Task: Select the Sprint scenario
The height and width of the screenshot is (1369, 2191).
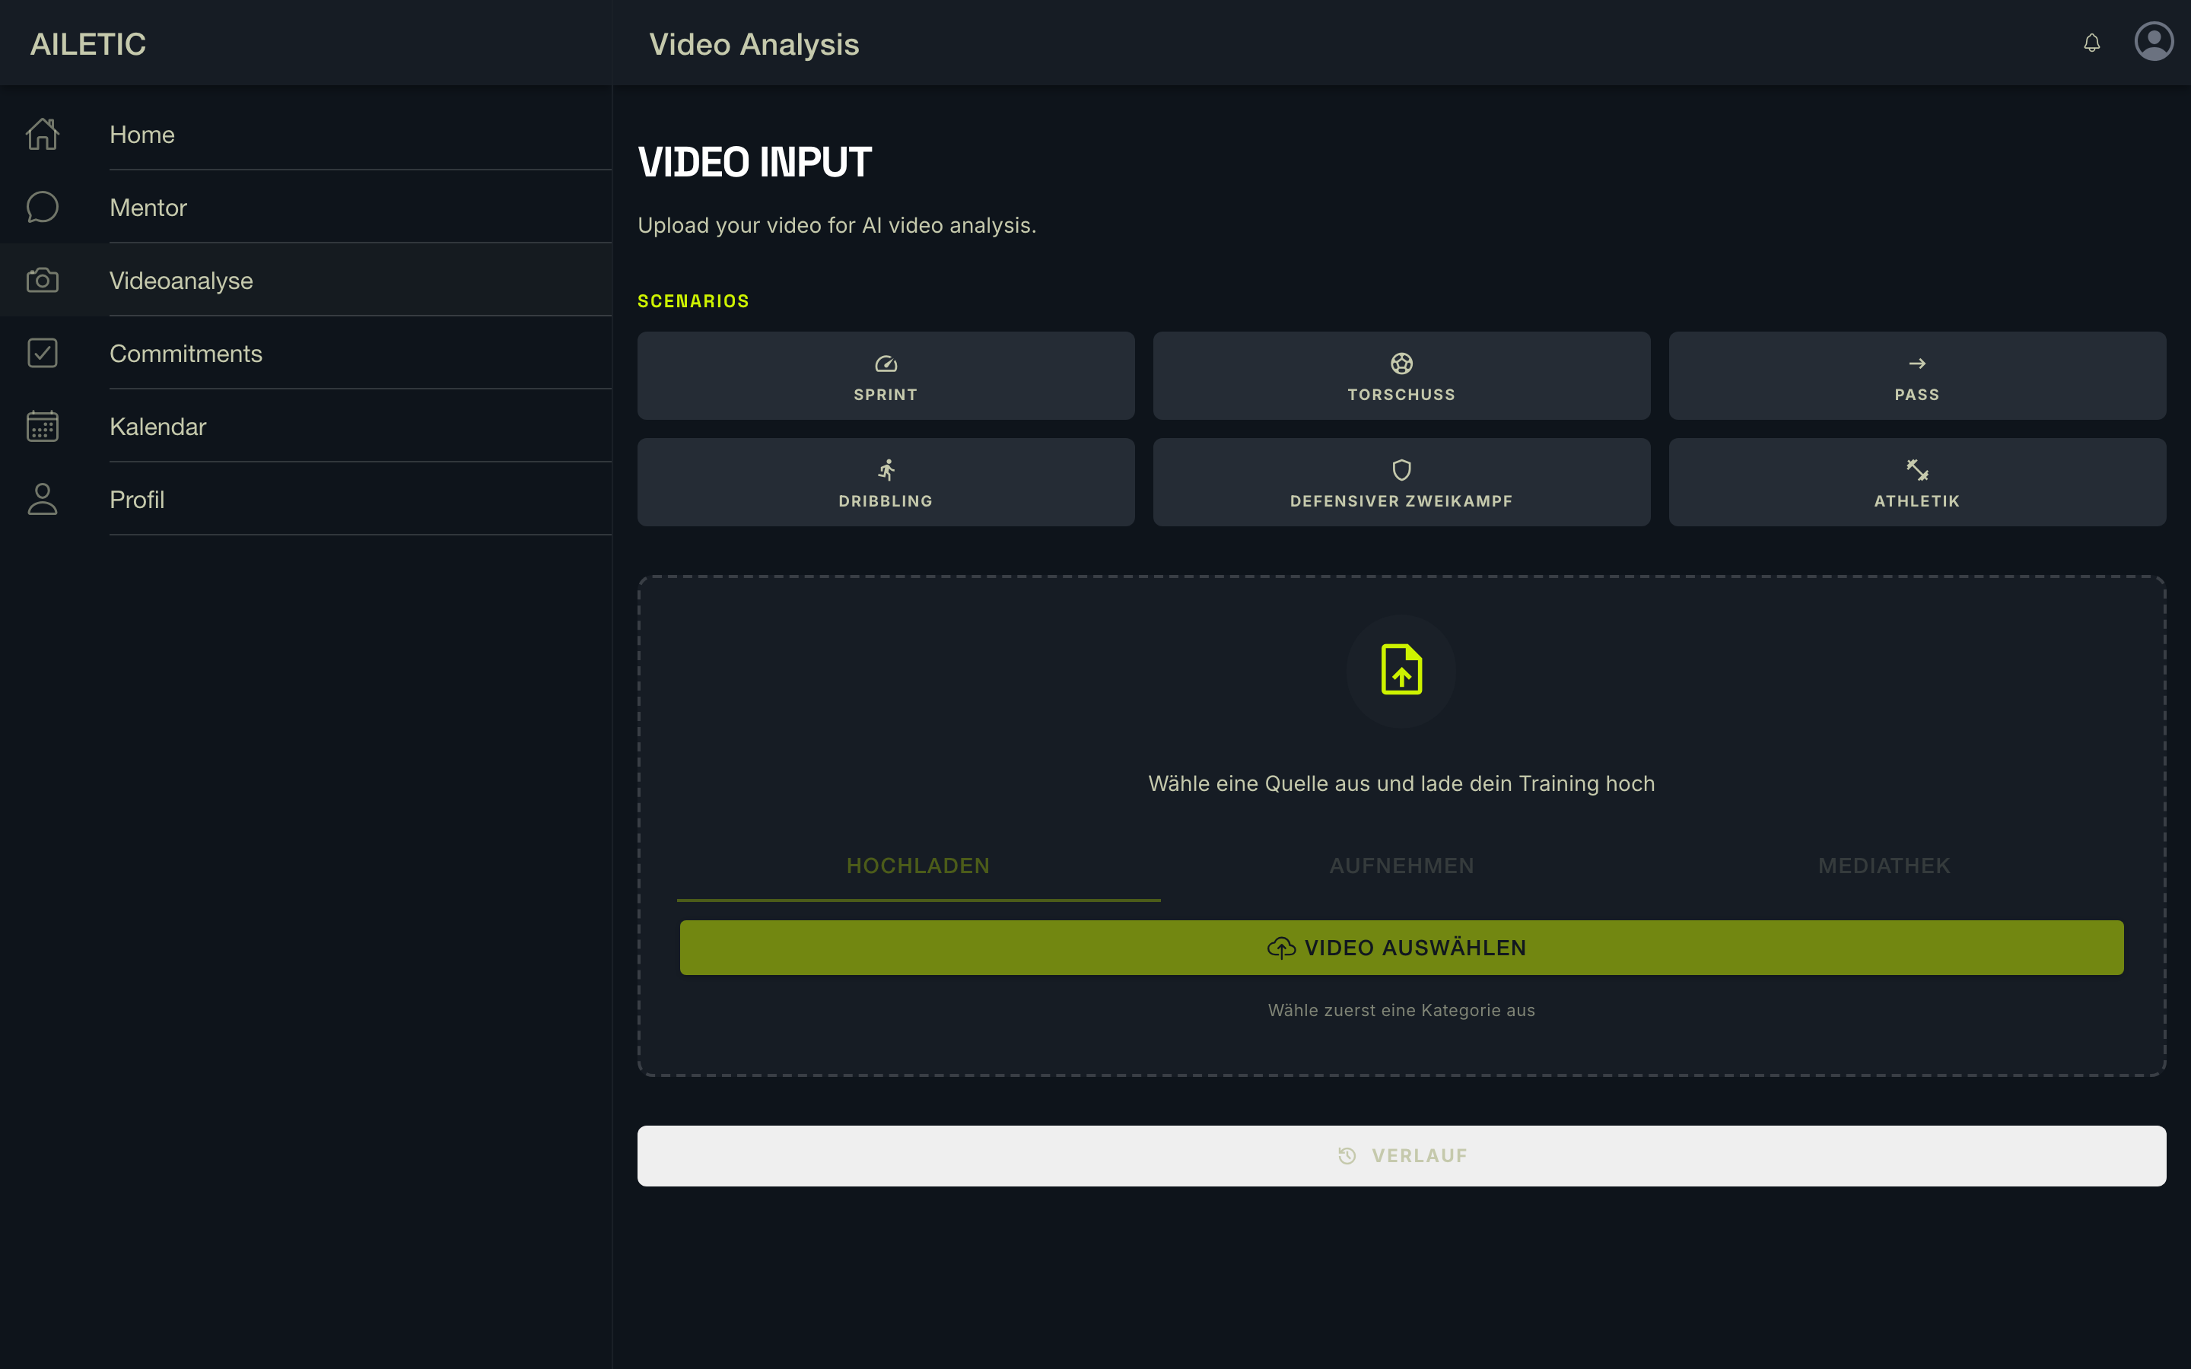Action: (886, 376)
